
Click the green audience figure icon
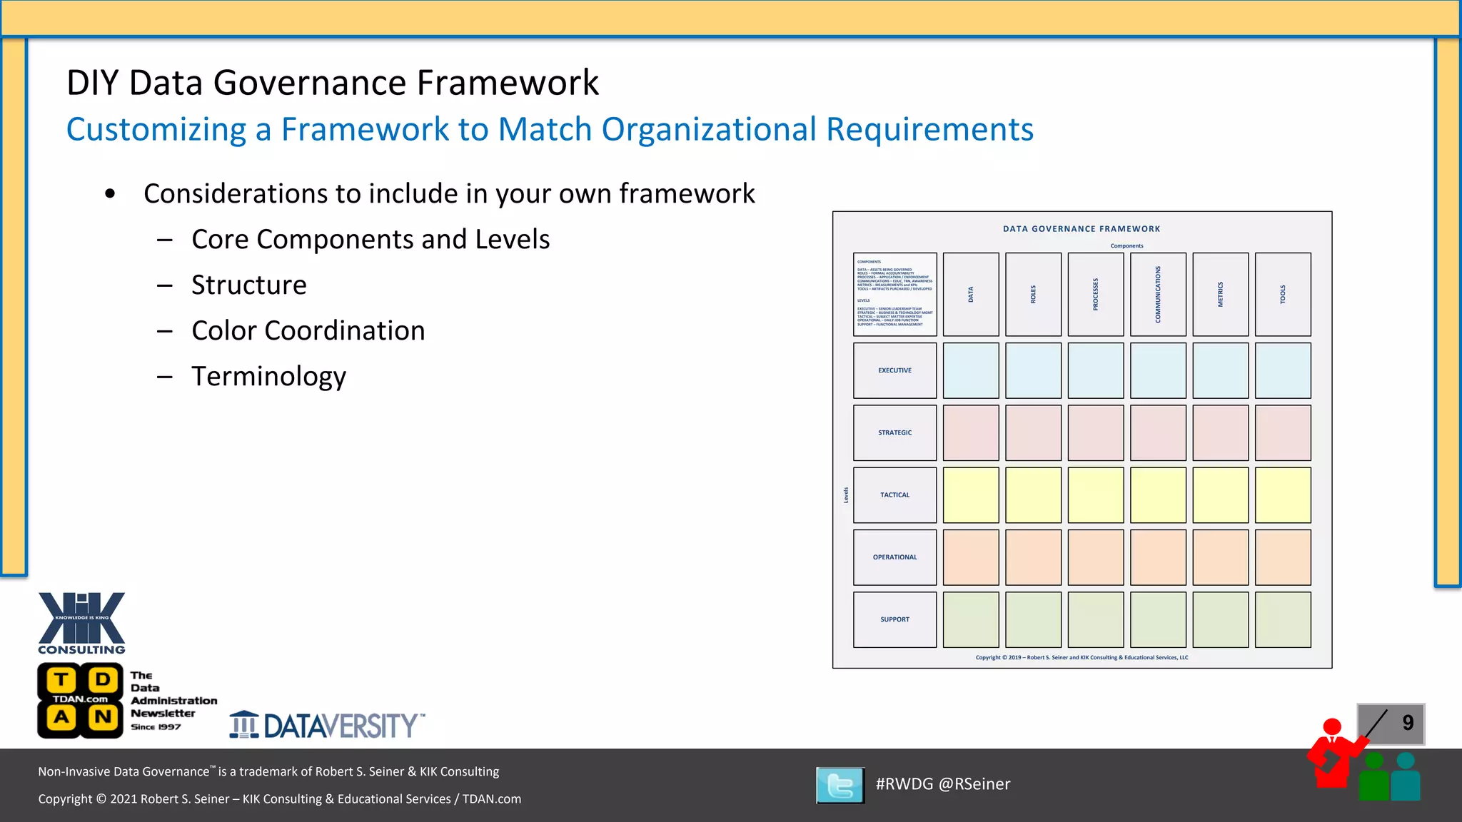(1373, 777)
